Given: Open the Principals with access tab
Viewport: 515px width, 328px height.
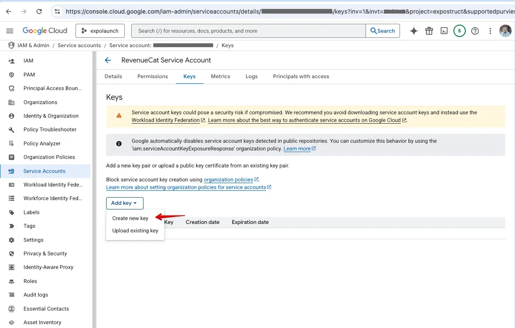Looking at the screenshot, I should (301, 76).
